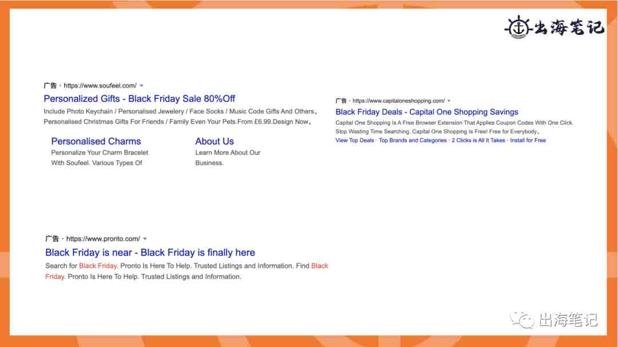
Task: Click the text 'Learn More About Our'
Action: click(228, 153)
